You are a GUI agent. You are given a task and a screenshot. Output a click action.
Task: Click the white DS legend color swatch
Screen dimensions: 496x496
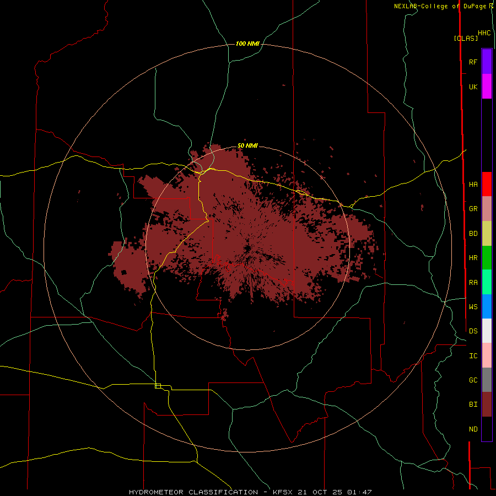(487, 331)
